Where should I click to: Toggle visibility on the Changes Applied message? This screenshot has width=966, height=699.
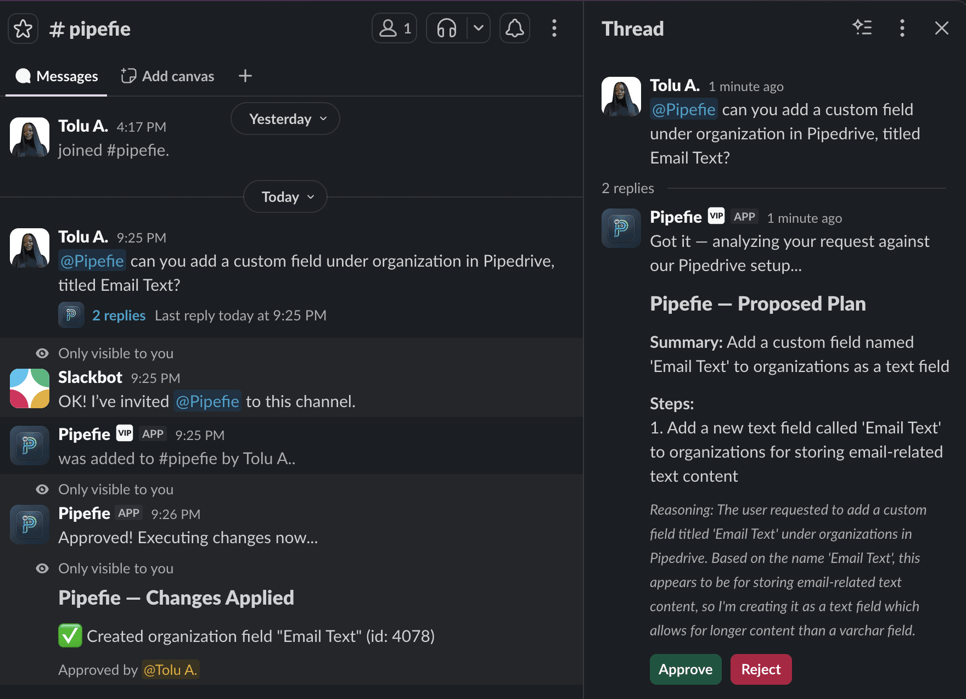pos(42,568)
